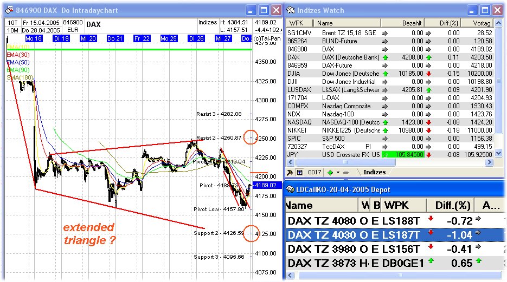This screenshot has height=282, width=507.
Task: Click right arrow of Indizes Watch horizontal scrollbar
Action: pyautogui.click(x=489, y=162)
